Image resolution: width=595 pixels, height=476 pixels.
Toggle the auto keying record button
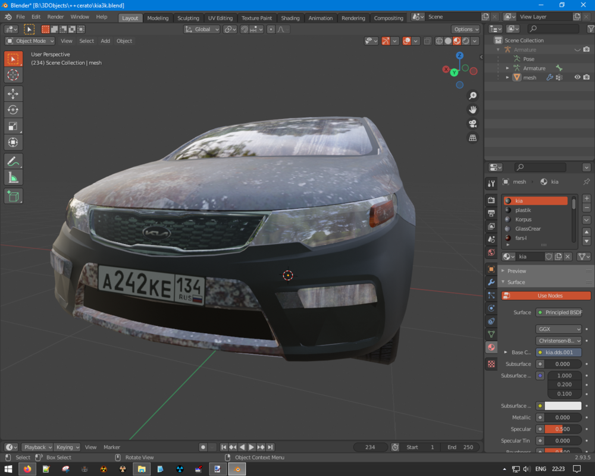(203, 447)
